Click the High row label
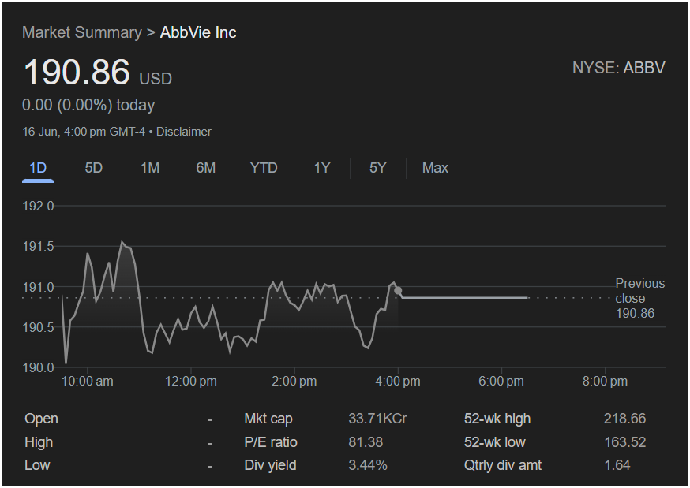Screen dimensions: 690x488 click(x=39, y=442)
